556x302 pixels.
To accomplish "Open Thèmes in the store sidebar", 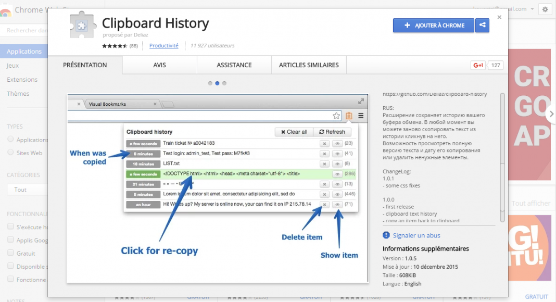I will (18, 94).
